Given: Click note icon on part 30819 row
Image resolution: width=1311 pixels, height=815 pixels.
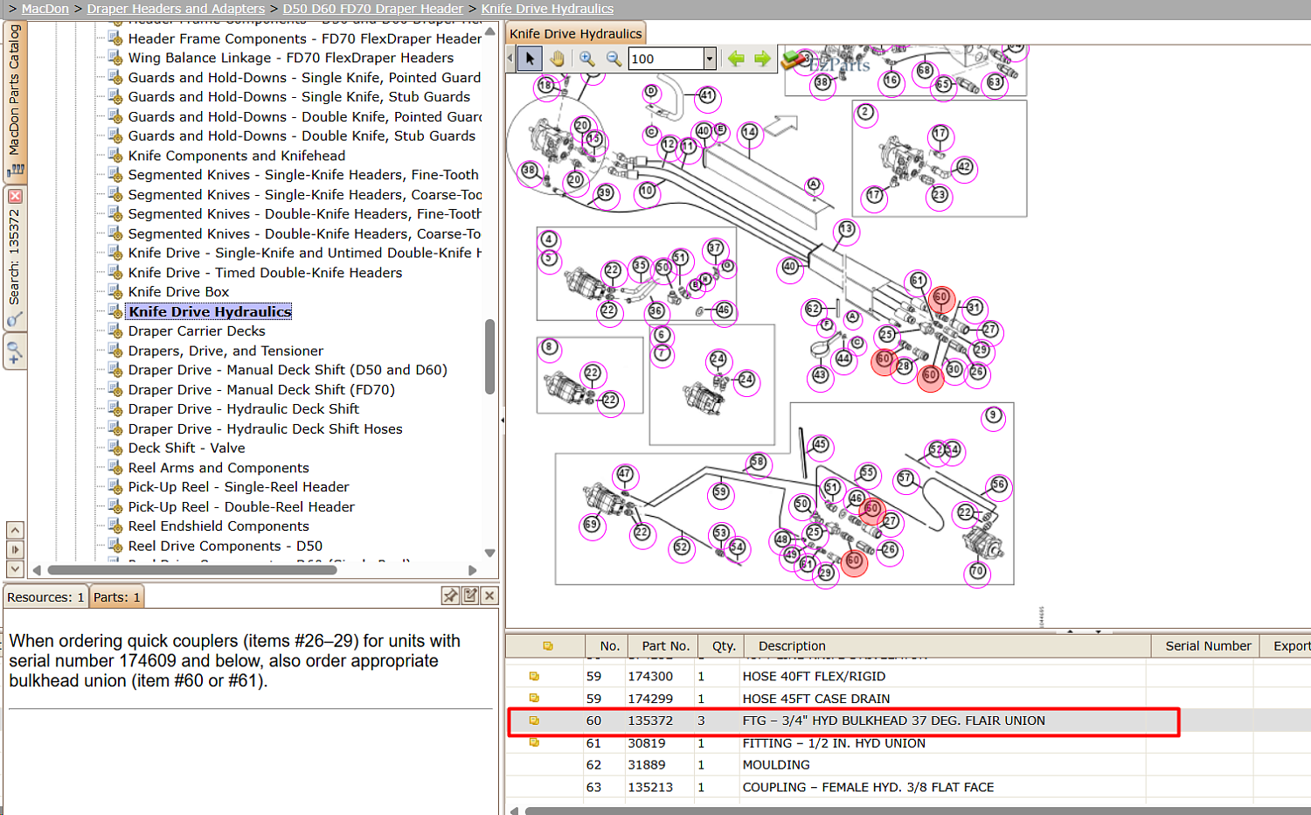Looking at the screenshot, I should [x=534, y=742].
